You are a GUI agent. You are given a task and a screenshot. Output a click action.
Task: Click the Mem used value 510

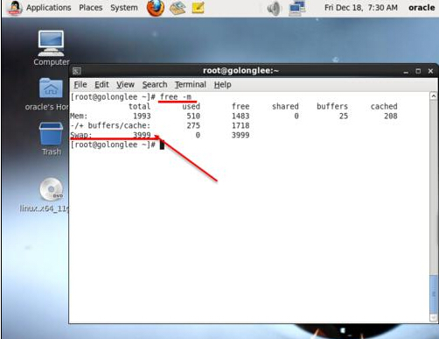click(x=193, y=116)
